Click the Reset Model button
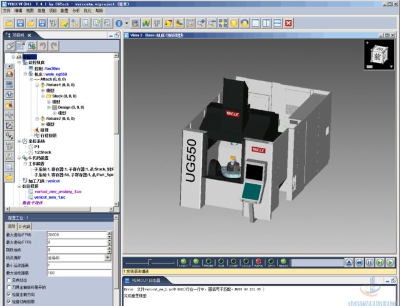Image resolution: width=400 pixels, height=306 pixels. (x=349, y=262)
